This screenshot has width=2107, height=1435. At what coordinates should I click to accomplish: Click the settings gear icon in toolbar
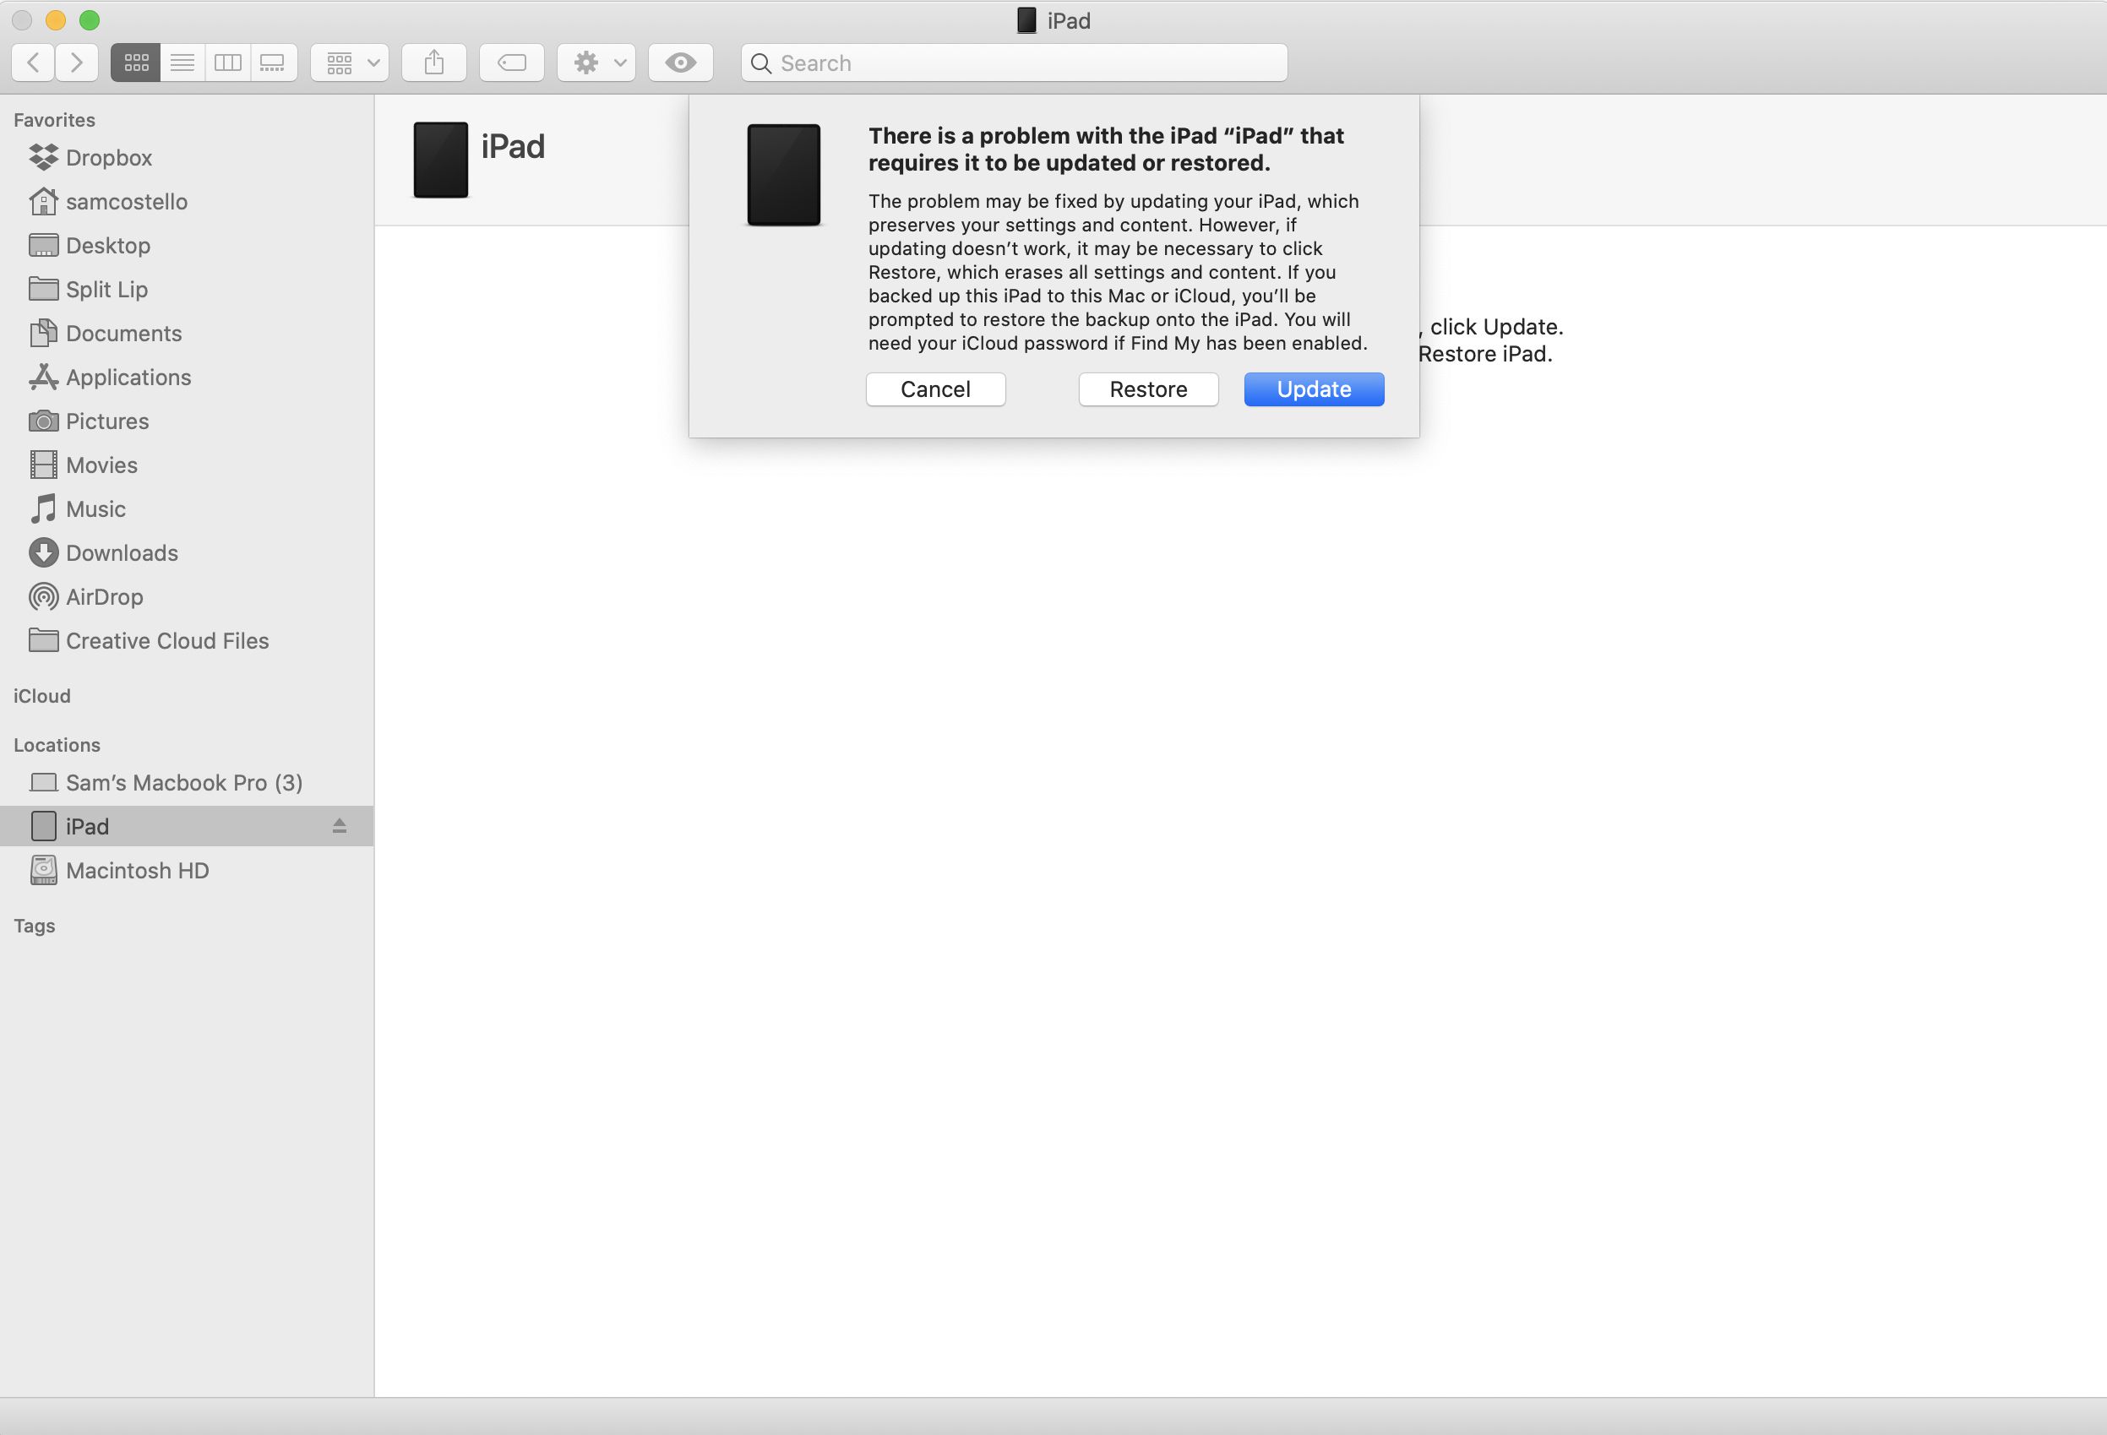coord(585,63)
